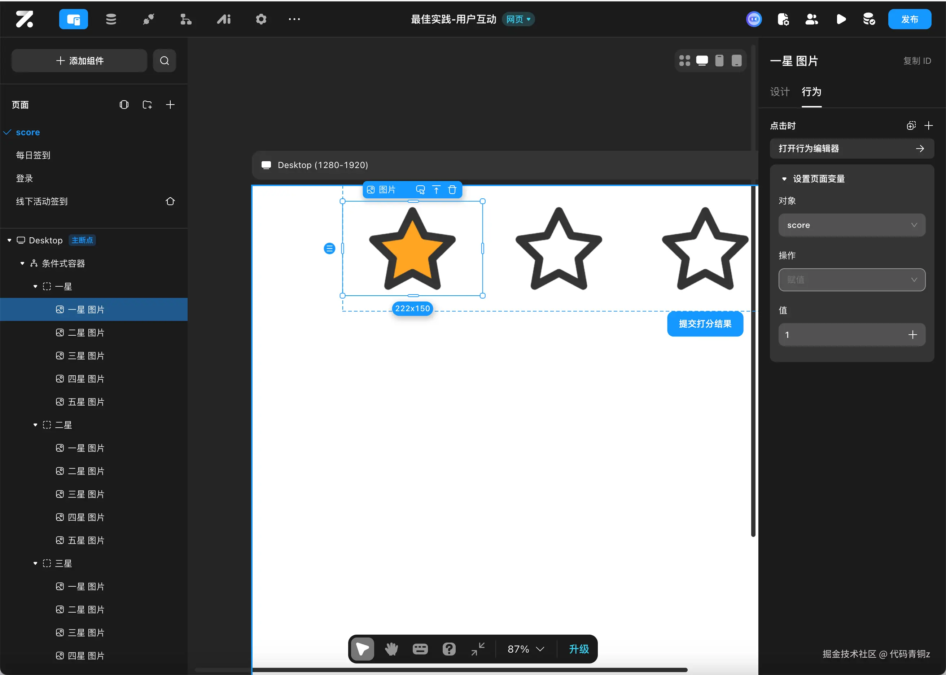Switch to the 设计 tab
The image size is (946, 675).
coord(779,92)
